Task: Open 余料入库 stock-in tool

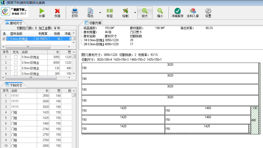Action: point(193,11)
